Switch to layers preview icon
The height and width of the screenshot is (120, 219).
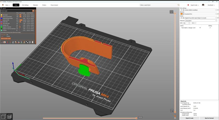point(10,116)
